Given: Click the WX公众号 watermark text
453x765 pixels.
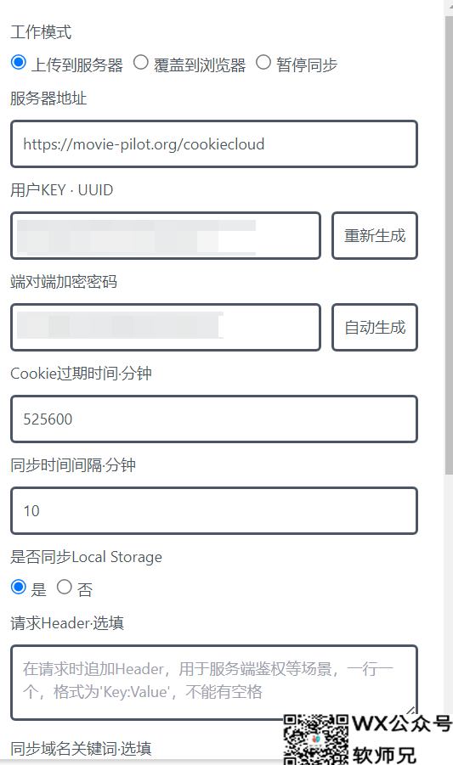Looking at the screenshot, I should point(402,723).
